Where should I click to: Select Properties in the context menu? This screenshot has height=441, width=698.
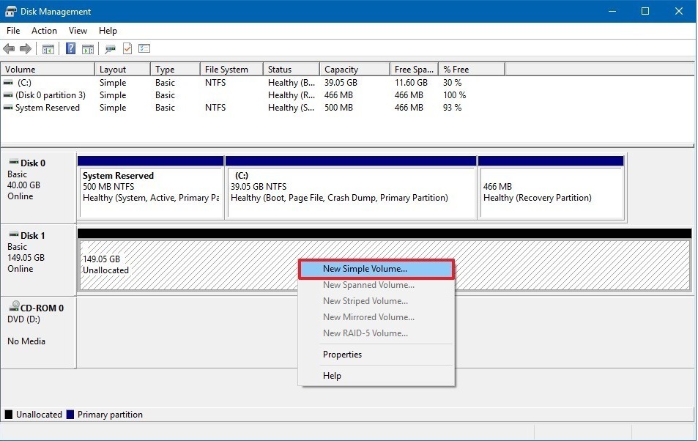click(342, 354)
